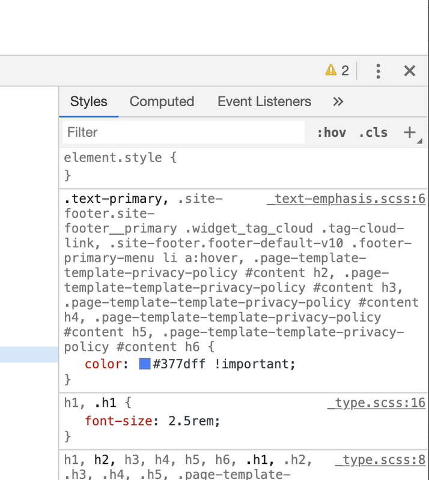Open color picker for #377dff swatch

(145, 364)
